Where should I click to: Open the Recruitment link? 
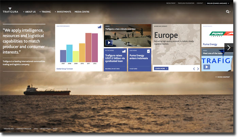click(171, 3)
